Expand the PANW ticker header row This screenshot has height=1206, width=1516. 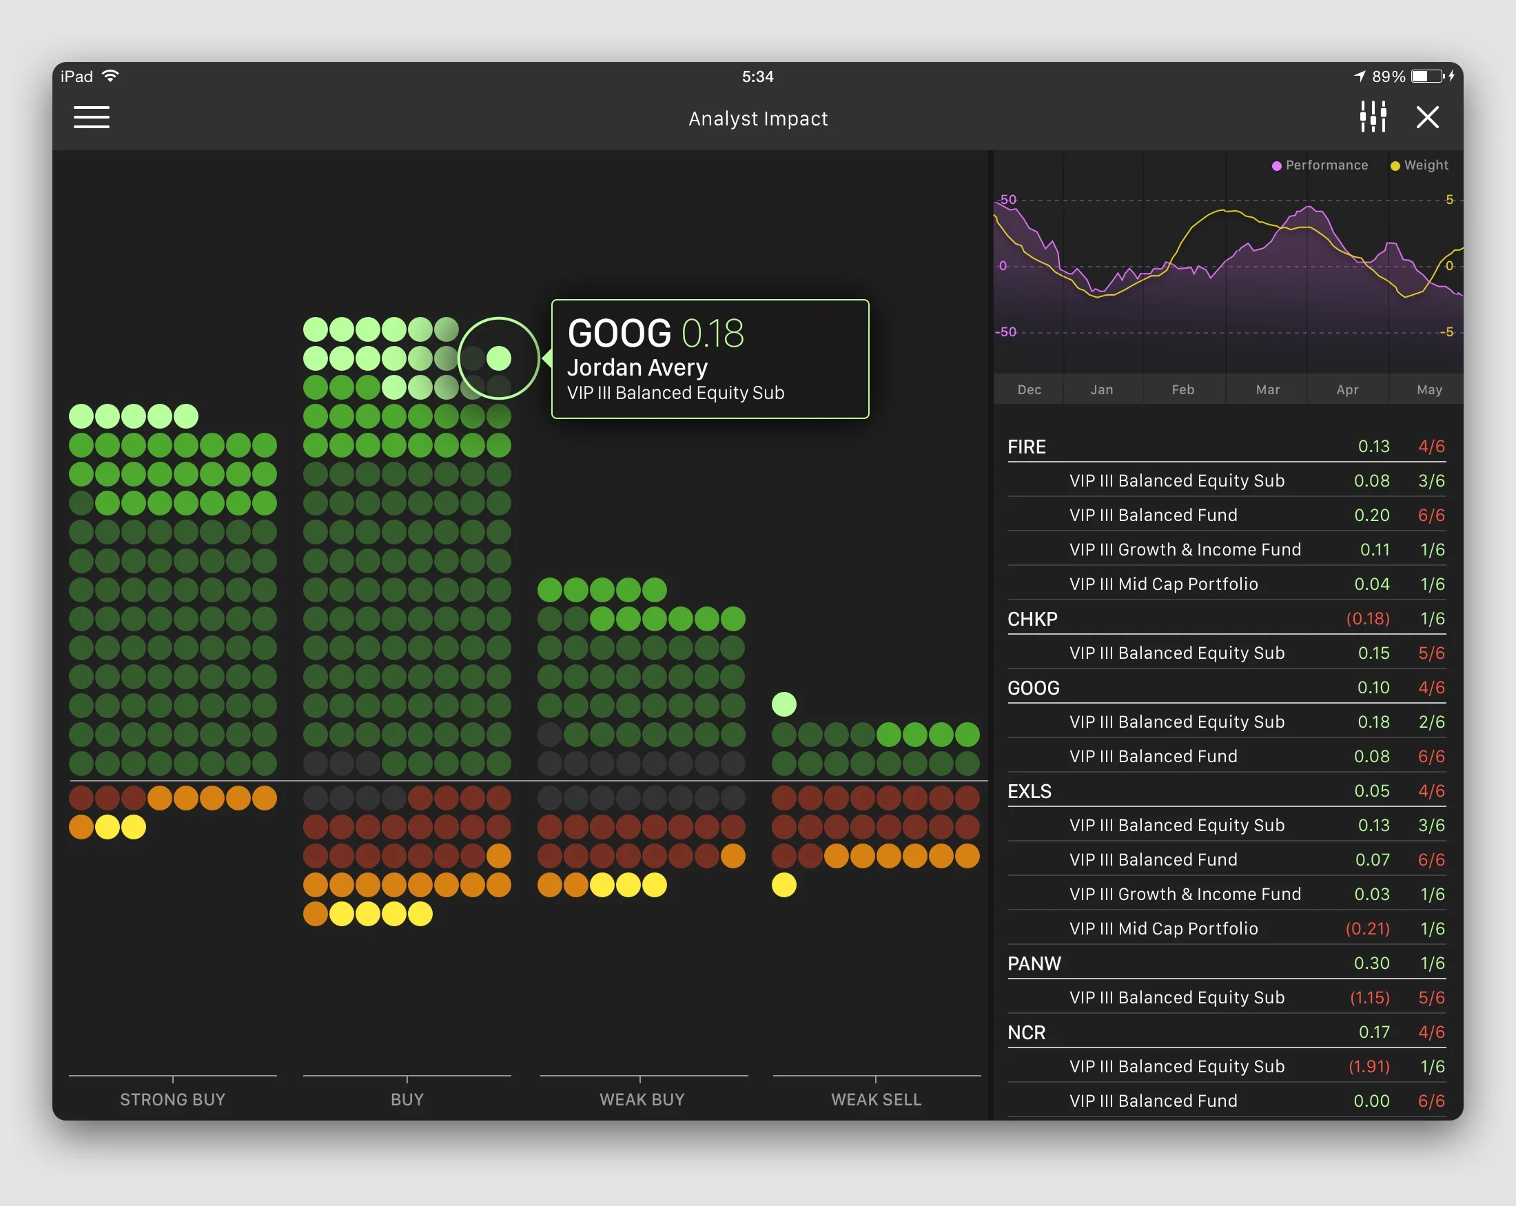coord(1034,963)
